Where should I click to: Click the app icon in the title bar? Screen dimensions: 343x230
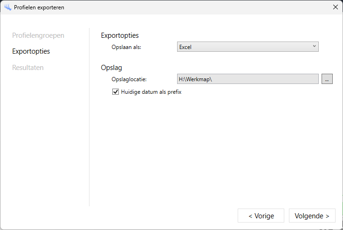coord(7,7)
